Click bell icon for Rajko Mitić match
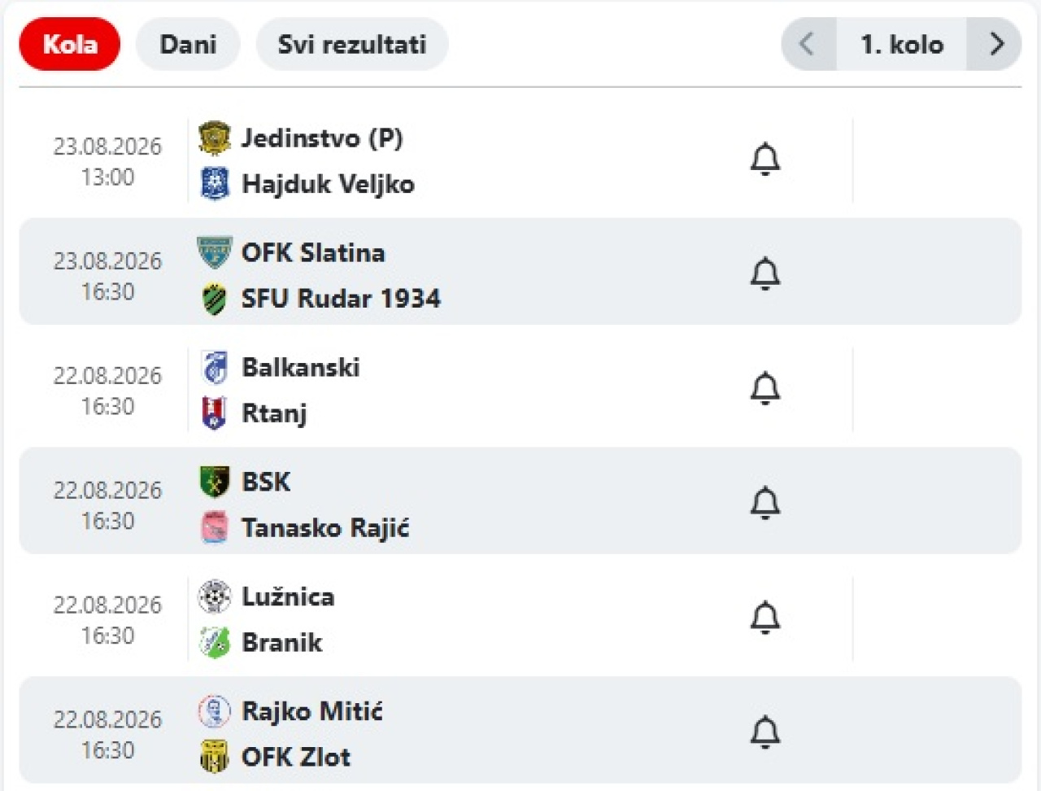 click(764, 733)
